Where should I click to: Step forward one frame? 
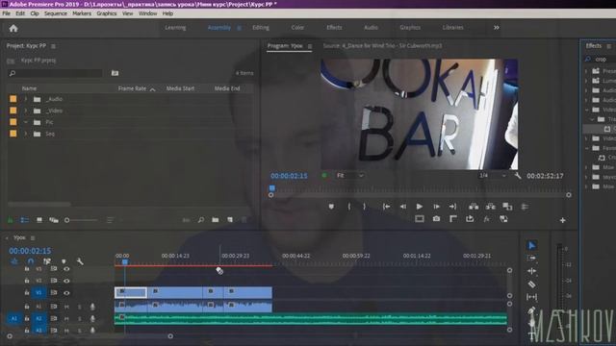pyautogui.click(x=436, y=207)
